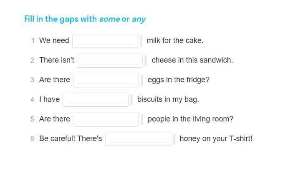Select the answer box before "eggs in the fridge"

pos(106,80)
